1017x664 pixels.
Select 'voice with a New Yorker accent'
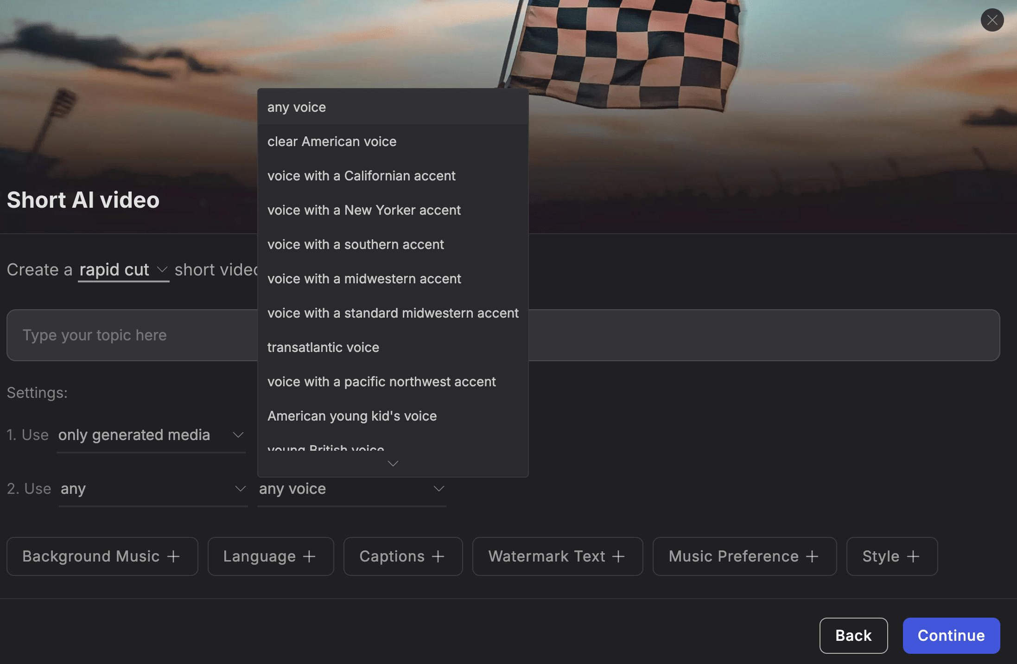[x=364, y=209]
